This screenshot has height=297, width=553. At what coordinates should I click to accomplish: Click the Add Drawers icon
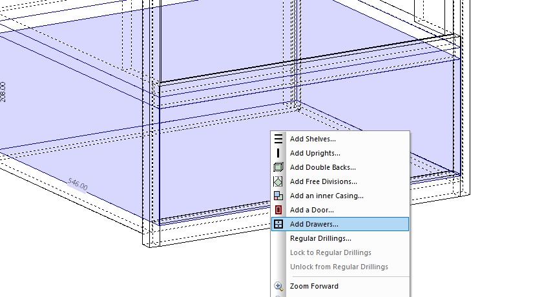(x=278, y=224)
